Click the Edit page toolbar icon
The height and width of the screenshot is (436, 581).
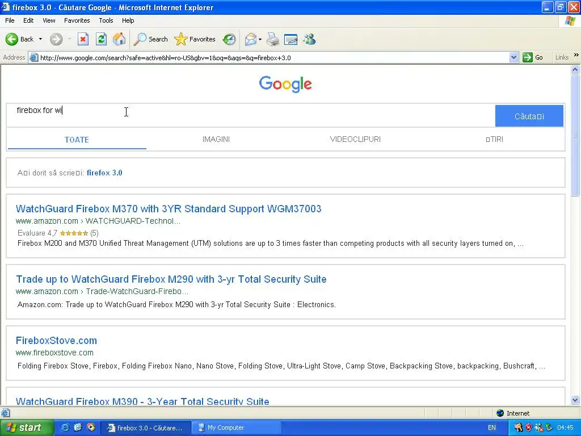(291, 39)
